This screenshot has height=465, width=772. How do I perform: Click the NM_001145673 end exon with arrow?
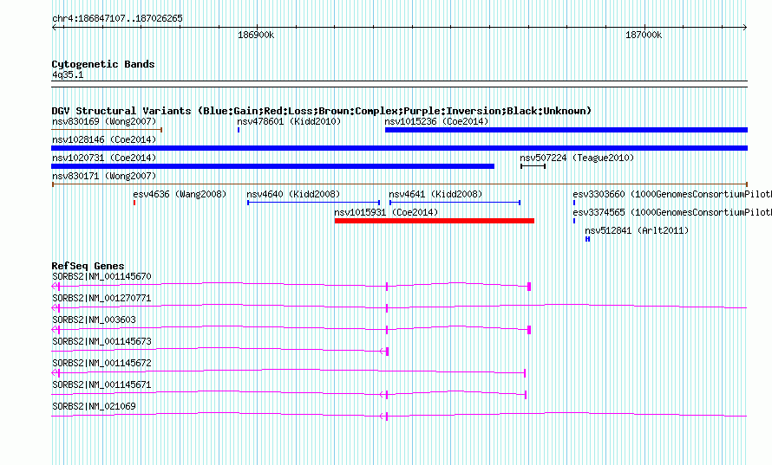click(384, 351)
